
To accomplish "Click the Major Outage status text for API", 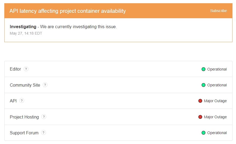I will (215, 101).
